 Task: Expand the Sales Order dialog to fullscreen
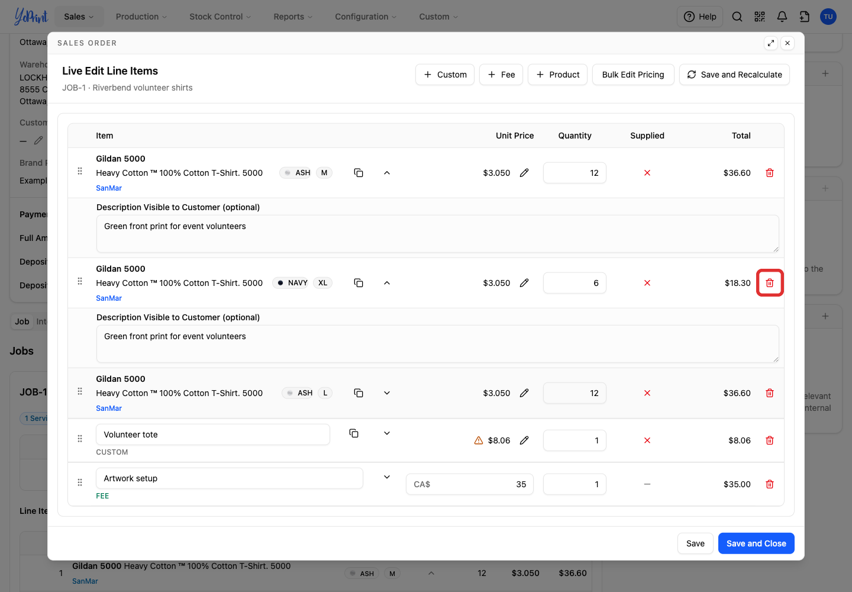click(771, 43)
